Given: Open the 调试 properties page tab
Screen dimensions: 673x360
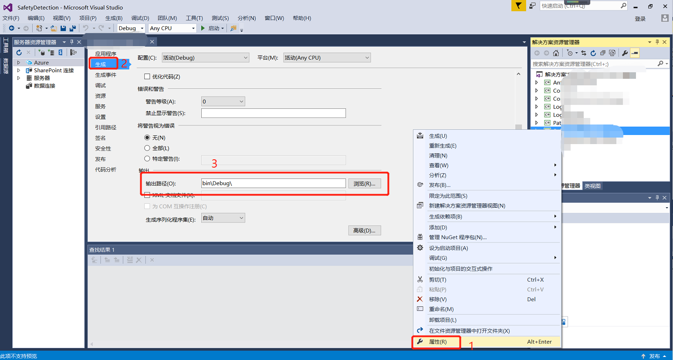Looking at the screenshot, I should coord(101,85).
